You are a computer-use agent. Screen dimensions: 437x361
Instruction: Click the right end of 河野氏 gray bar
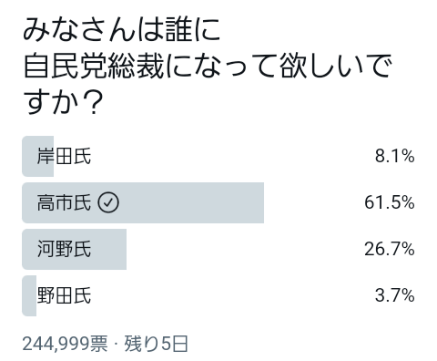tap(124, 249)
